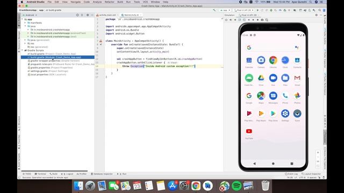This screenshot has height=193, width=344.
Task: Take an emulator screenshot with camera icon
Action: (x=262, y=20)
